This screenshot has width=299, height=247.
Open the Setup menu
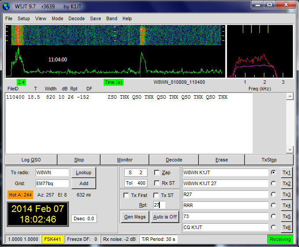click(24, 19)
